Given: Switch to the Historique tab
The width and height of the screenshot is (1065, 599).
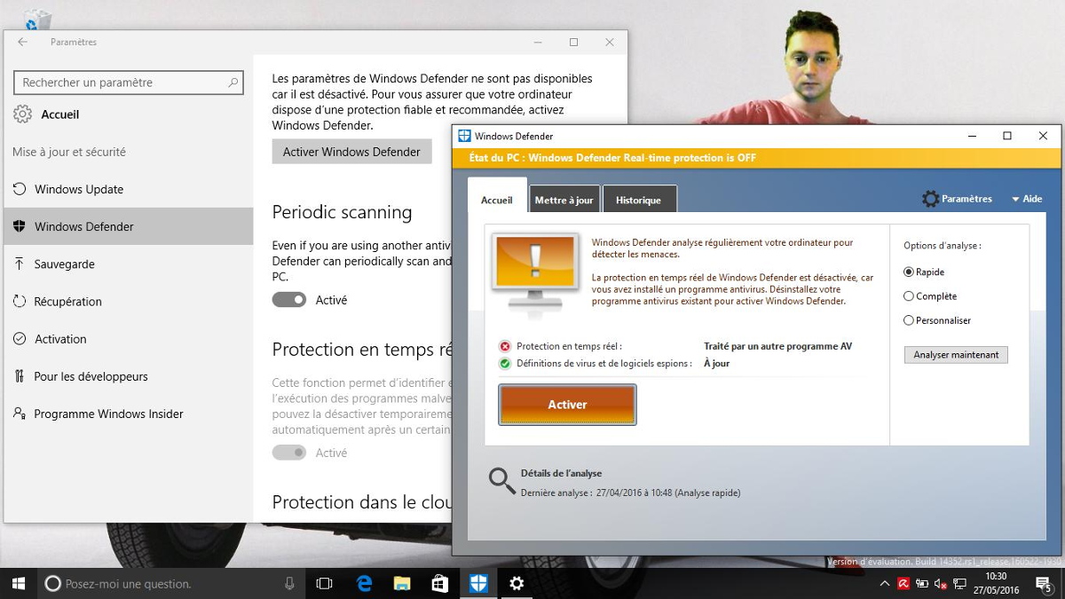Looking at the screenshot, I should [x=638, y=201].
